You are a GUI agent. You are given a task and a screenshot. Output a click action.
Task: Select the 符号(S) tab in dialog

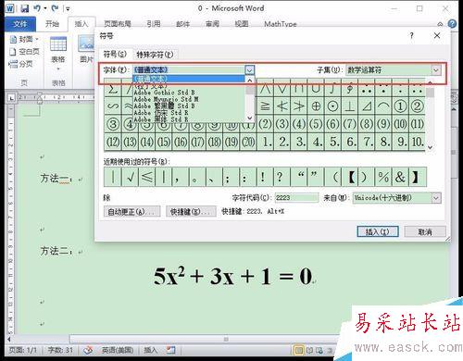click(x=115, y=54)
